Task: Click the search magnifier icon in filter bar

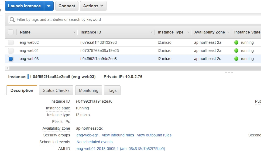Action: point(12,20)
